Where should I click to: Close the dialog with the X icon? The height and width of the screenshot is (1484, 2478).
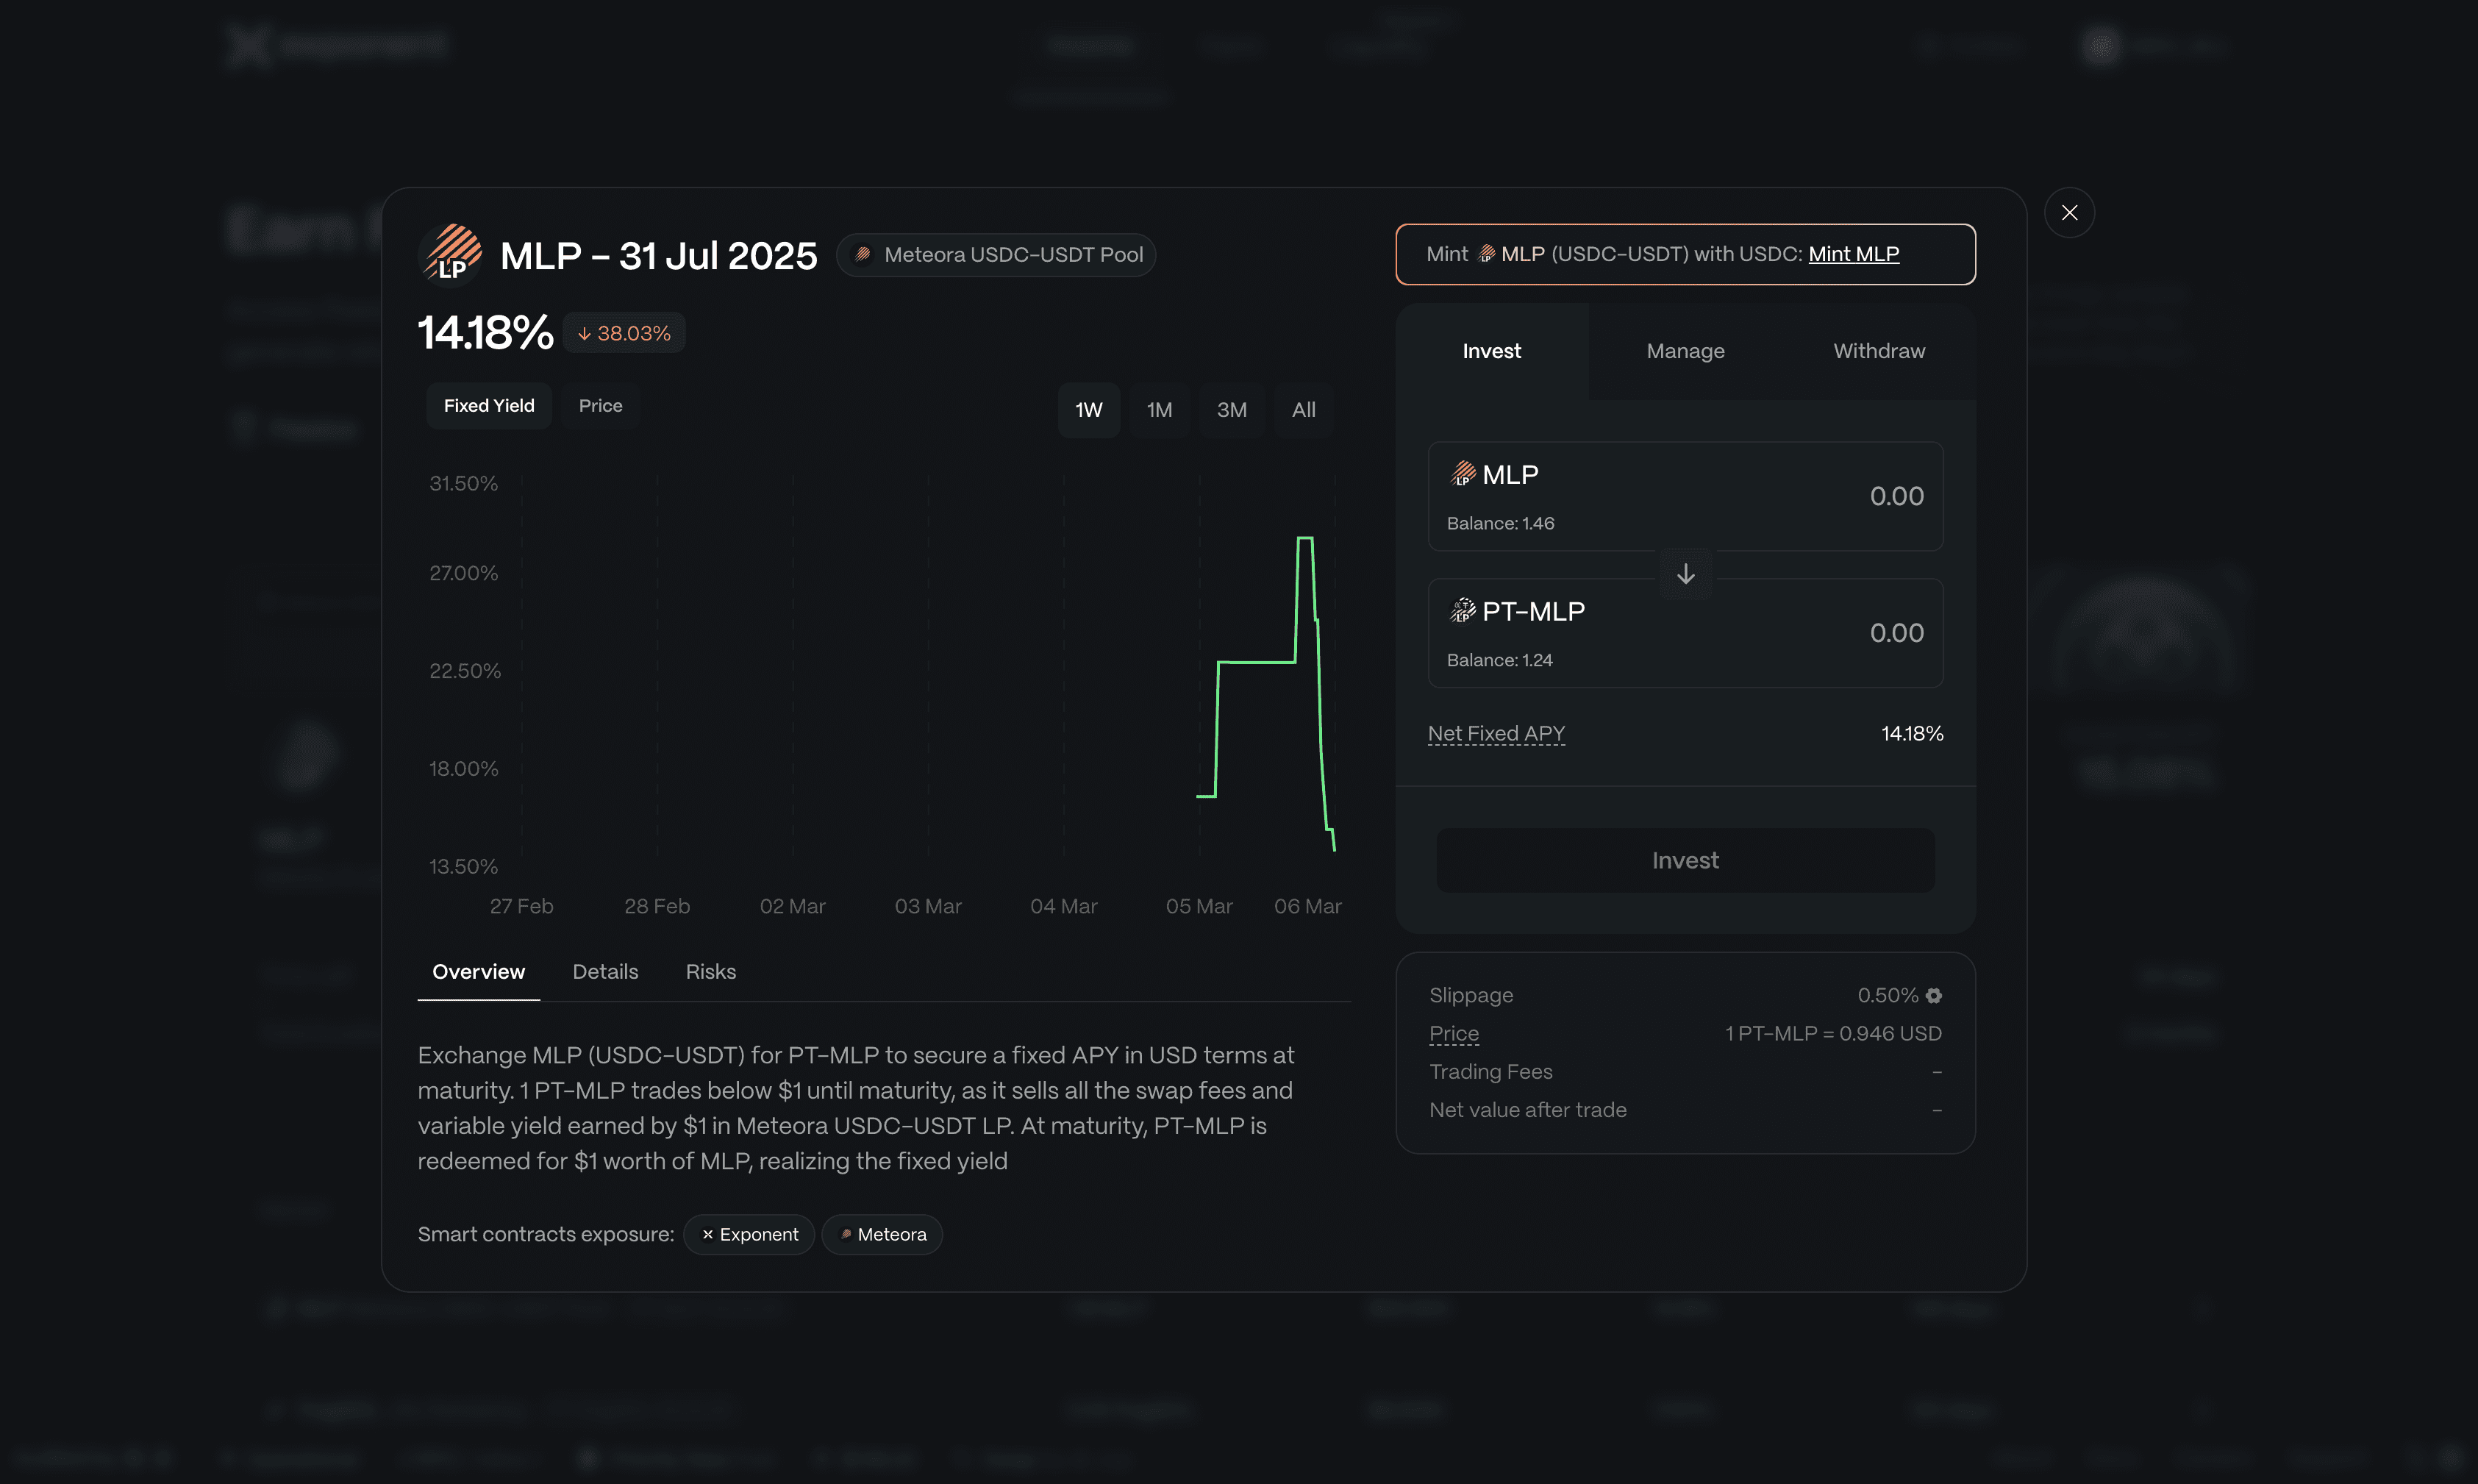2068,213
